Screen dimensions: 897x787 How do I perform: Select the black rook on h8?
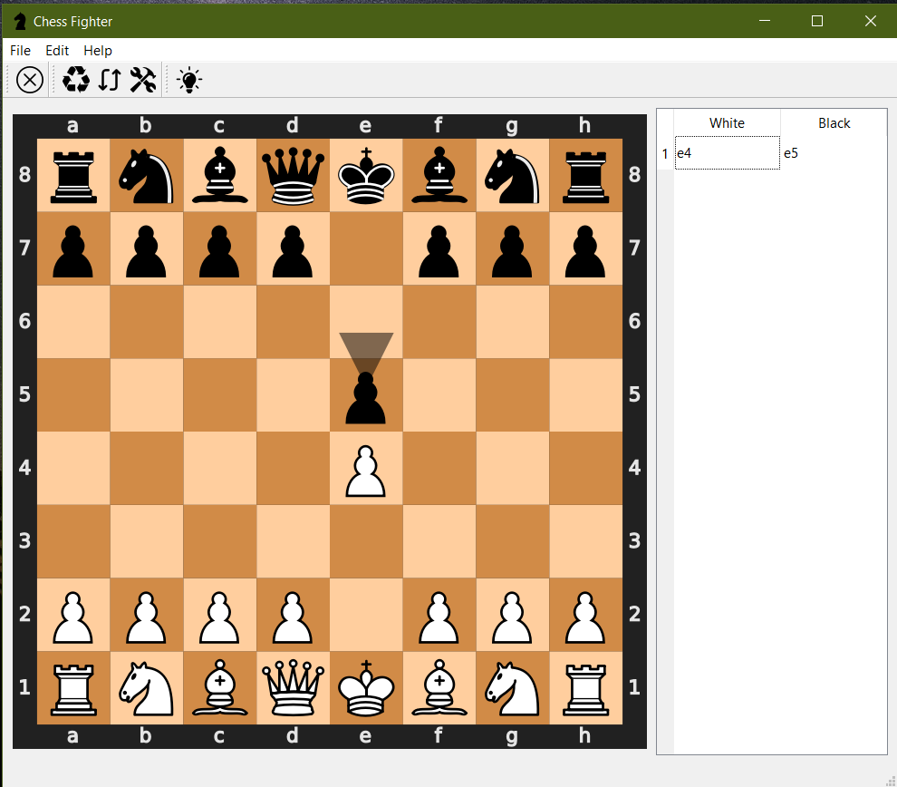586,176
